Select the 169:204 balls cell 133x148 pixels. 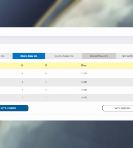84,90
